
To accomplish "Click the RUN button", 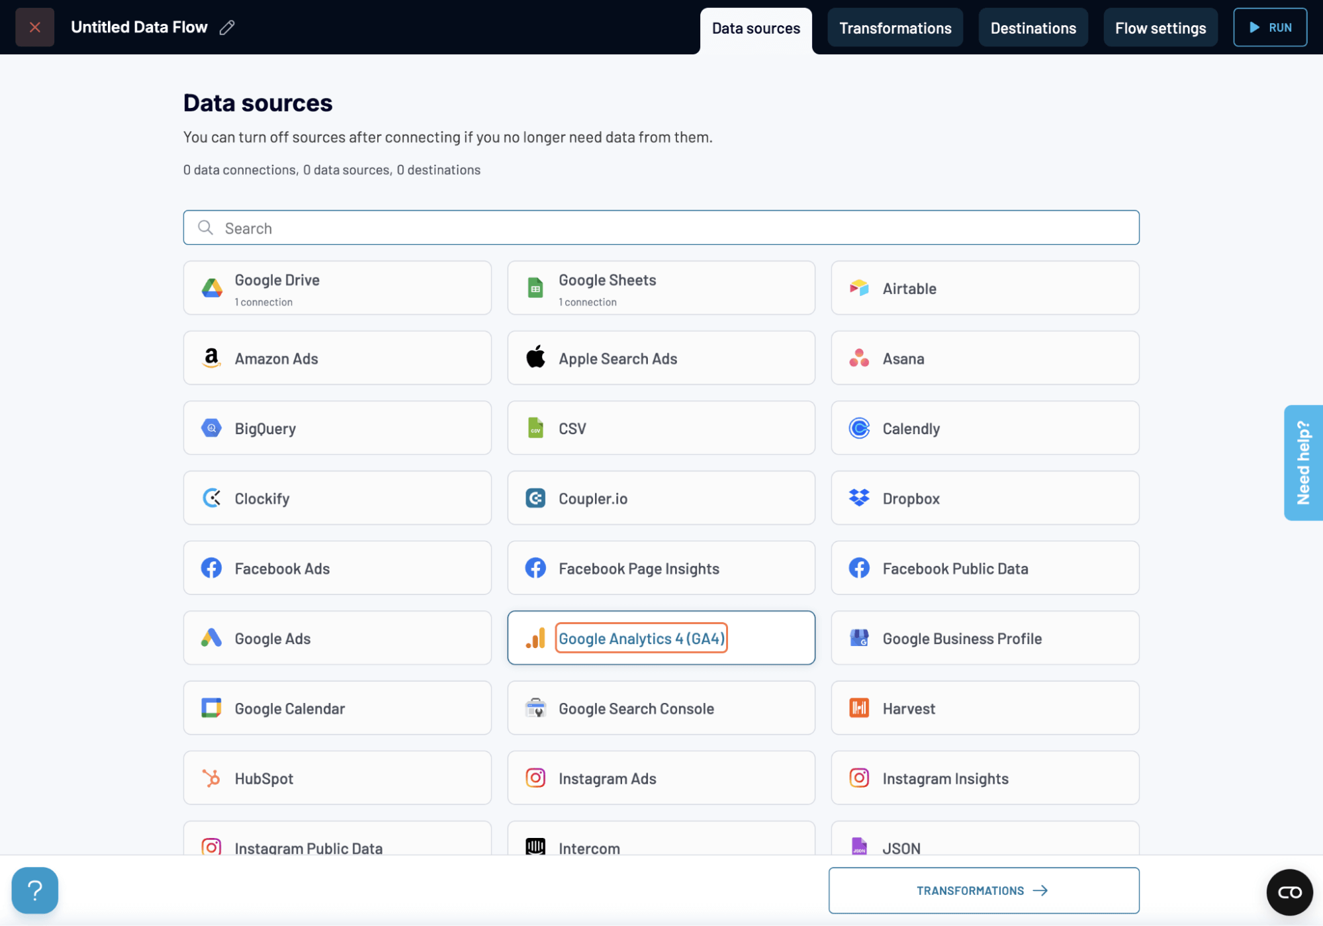I will (1269, 27).
